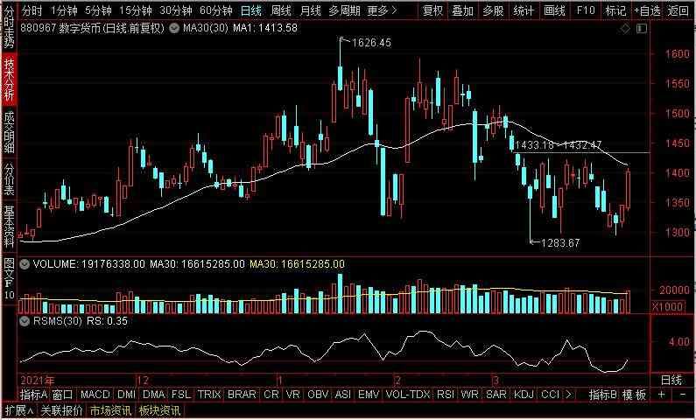The height and width of the screenshot is (420, 696).
Task: Click the diamond icon at chart top-right
Action: [x=625, y=28]
